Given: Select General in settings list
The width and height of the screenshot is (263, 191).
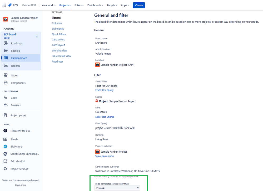Looking at the screenshot, I should click(57, 18).
